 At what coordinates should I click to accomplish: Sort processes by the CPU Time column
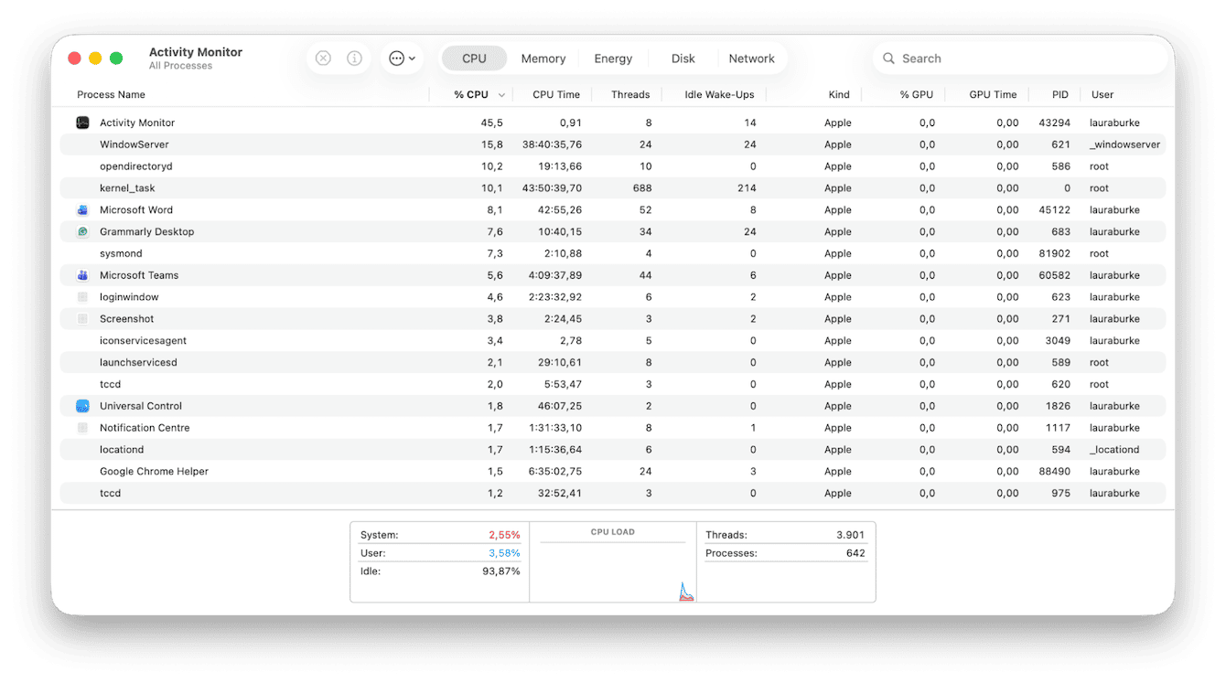coord(555,94)
